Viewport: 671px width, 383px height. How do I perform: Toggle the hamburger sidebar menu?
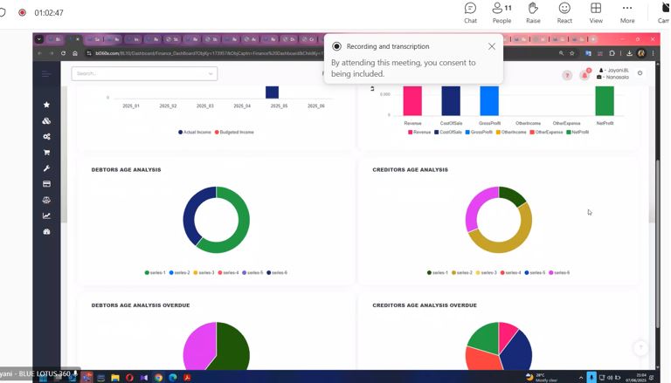click(x=46, y=74)
